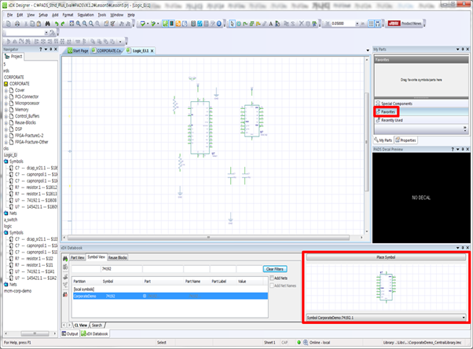Click the Play simulation toolbar icon
473x349 pixels.
coord(9,42)
